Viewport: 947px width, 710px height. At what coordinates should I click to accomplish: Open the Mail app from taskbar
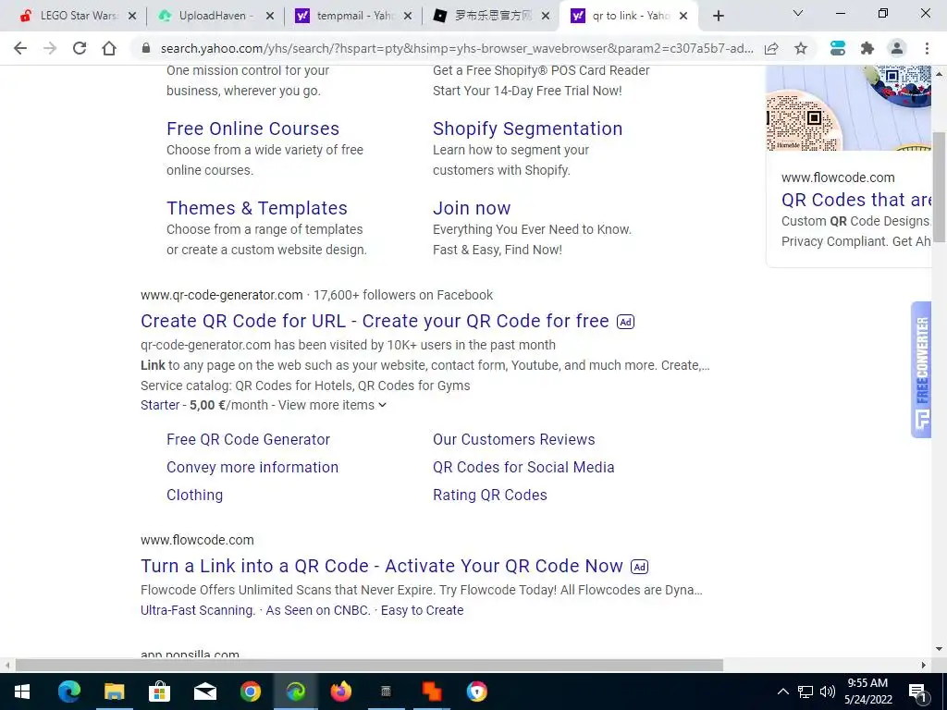[204, 692]
